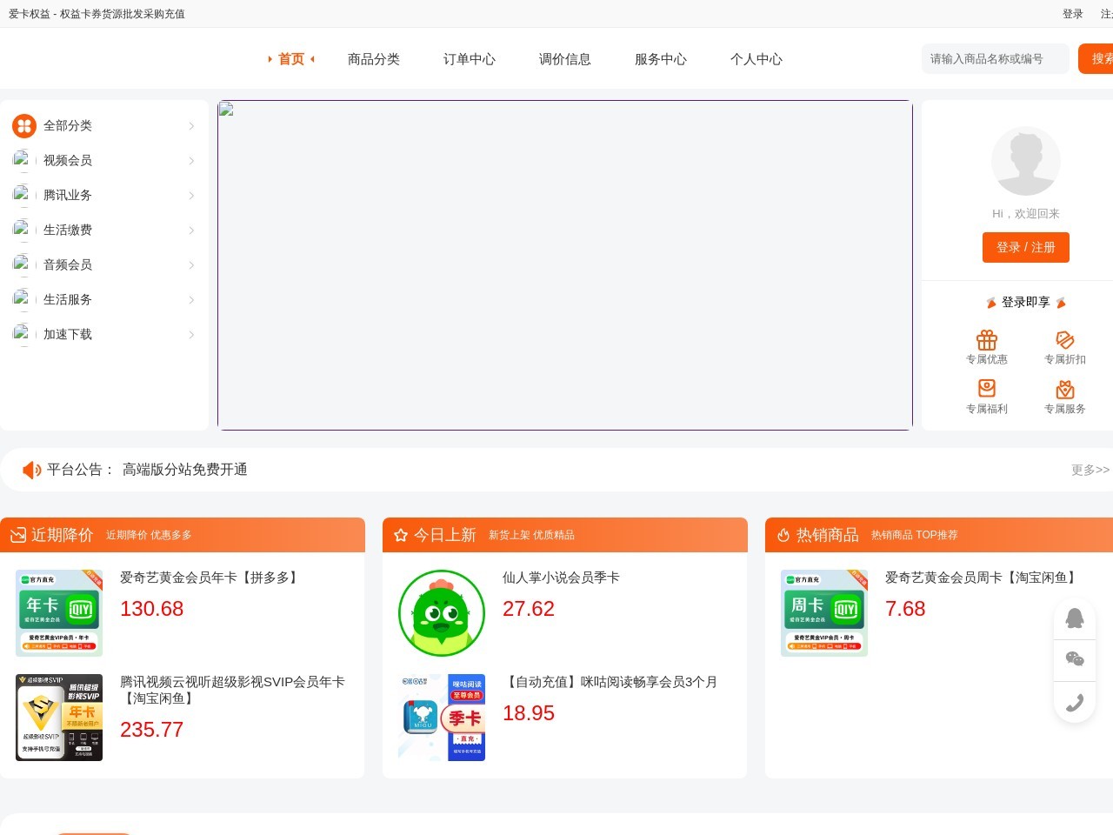Click the 专属服务 icon

click(x=1065, y=389)
